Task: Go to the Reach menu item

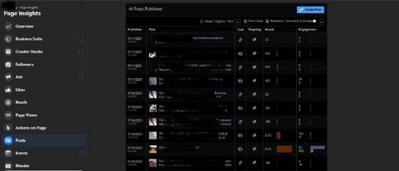Action: point(21,102)
